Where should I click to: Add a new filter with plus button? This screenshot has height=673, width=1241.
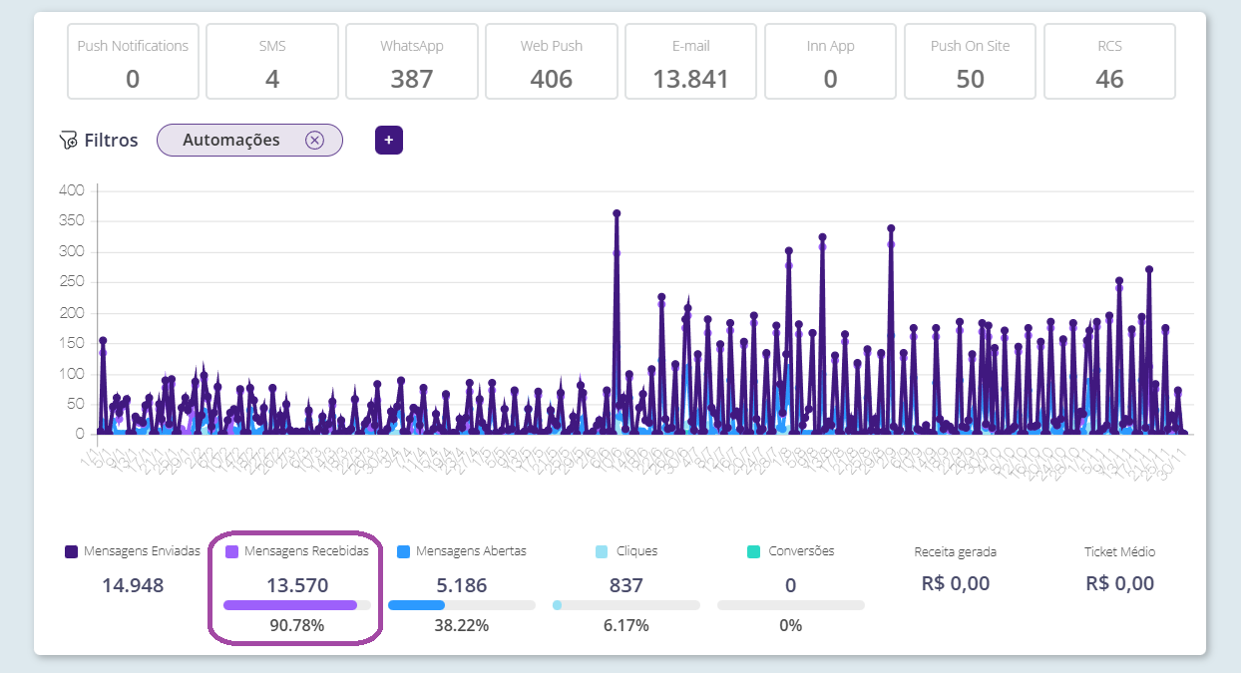(389, 141)
